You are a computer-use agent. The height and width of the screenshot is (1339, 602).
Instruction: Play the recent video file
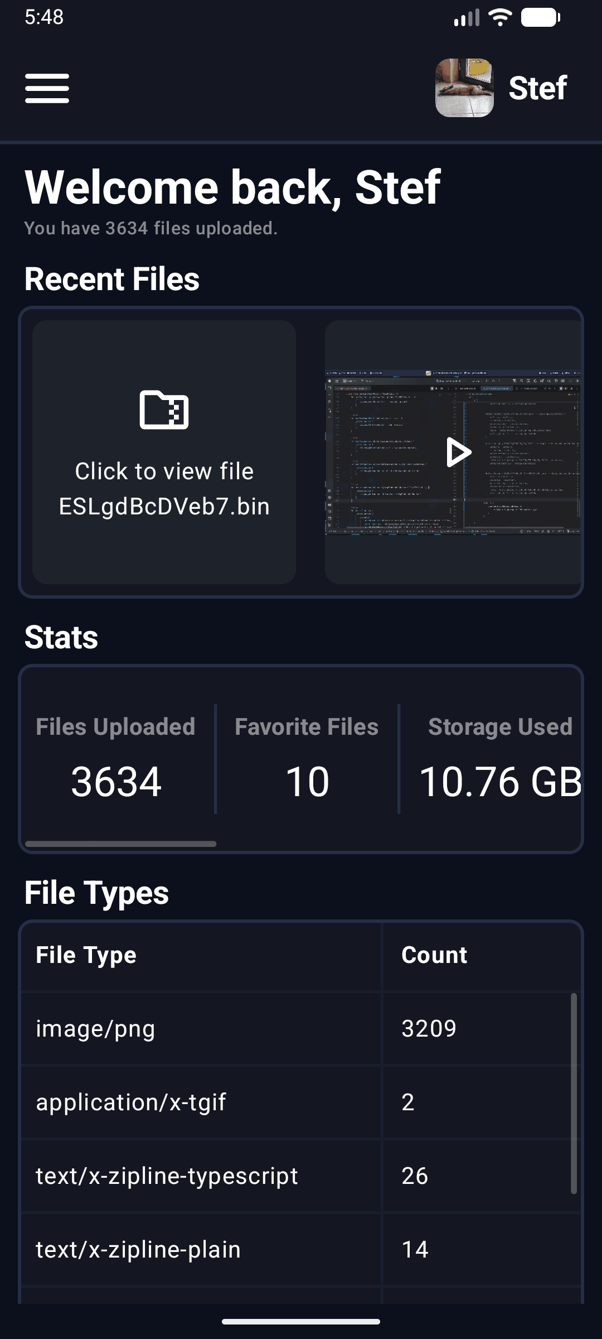(458, 452)
